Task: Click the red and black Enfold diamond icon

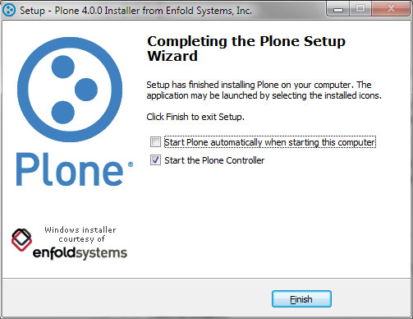Action: pos(21,240)
